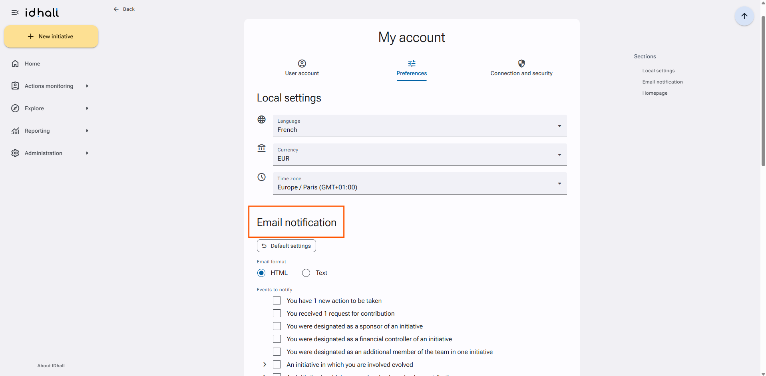Open the Language dropdown
Image resolution: width=766 pixels, height=376 pixels.
click(x=420, y=126)
